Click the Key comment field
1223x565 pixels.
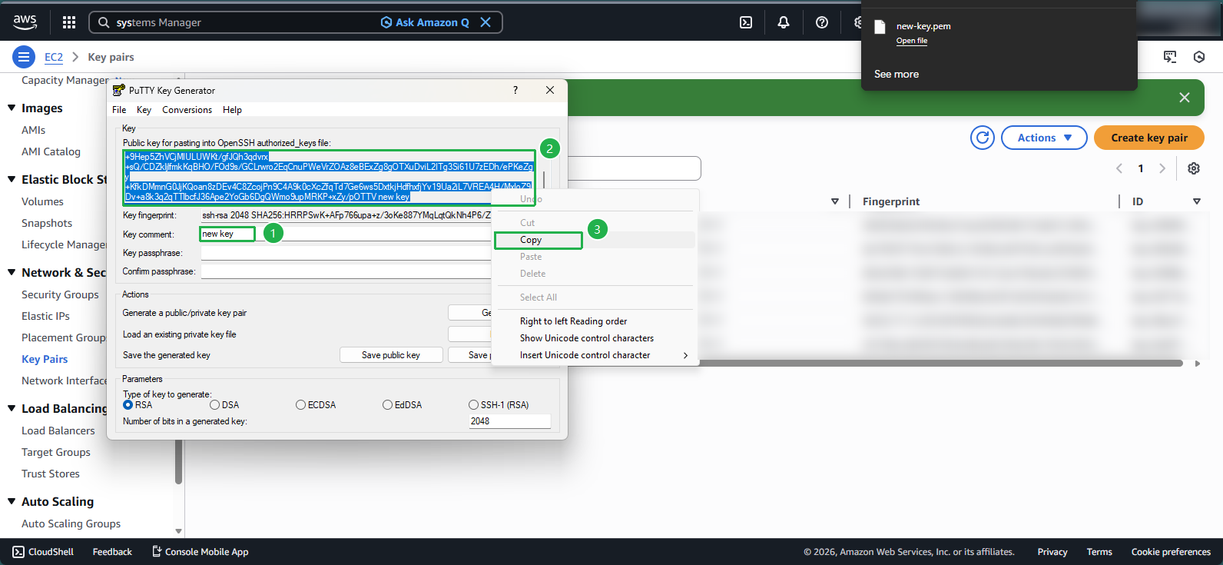(x=345, y=234)
